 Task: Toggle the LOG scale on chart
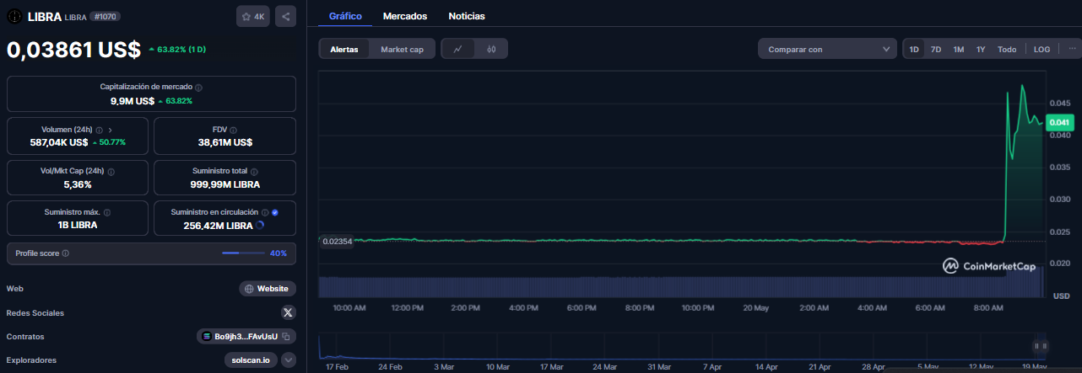(x=1041, y=50)
